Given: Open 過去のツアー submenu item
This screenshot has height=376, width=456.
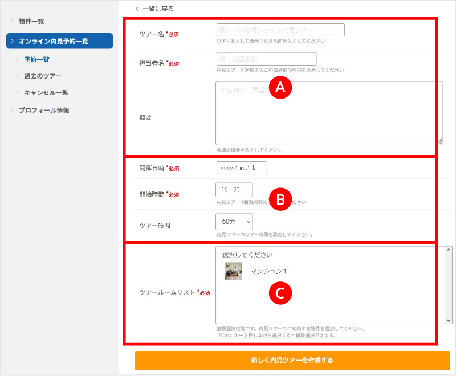Looking at the screenshot, I should [42, 76].
